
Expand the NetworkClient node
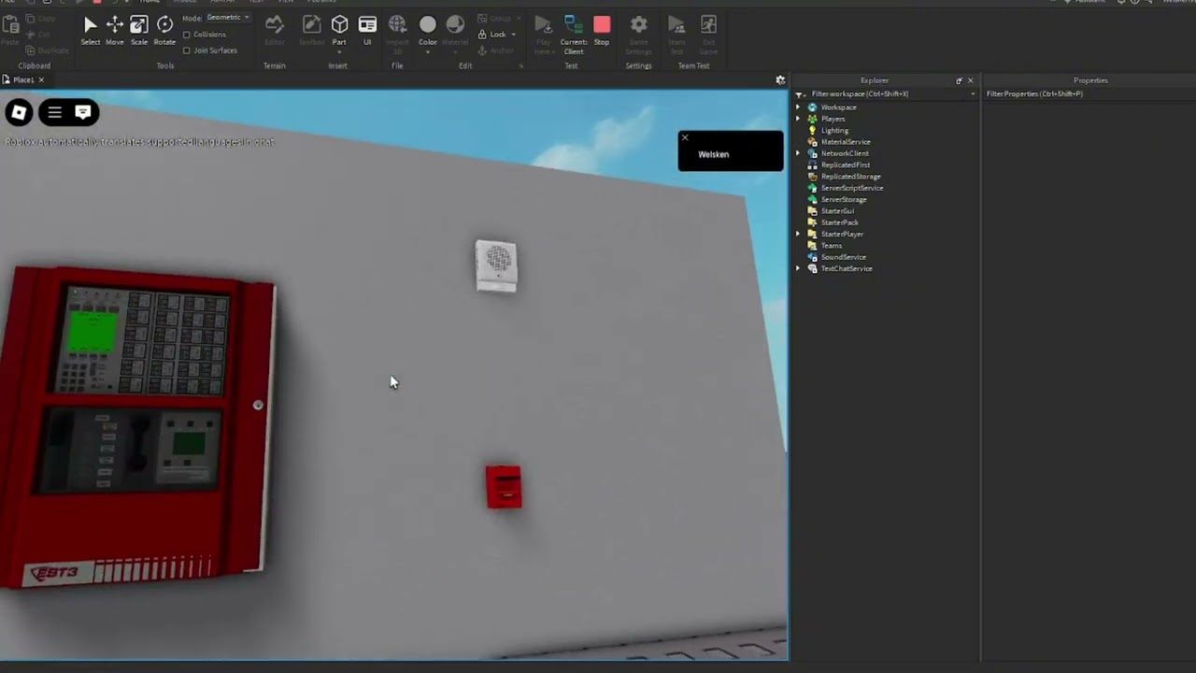point(798,153)
